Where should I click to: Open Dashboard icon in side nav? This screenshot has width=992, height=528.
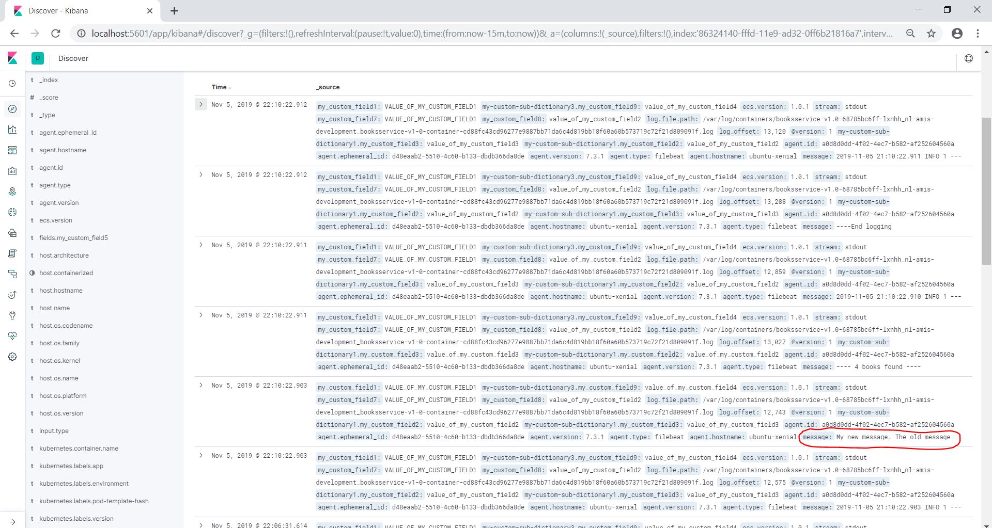(x=12, y=150)
